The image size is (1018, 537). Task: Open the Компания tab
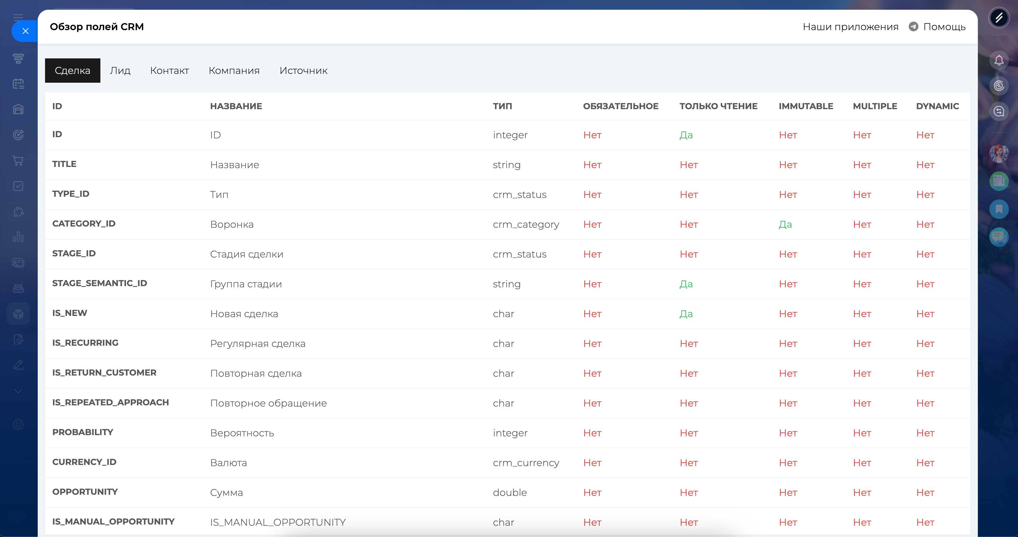[234, 71]
